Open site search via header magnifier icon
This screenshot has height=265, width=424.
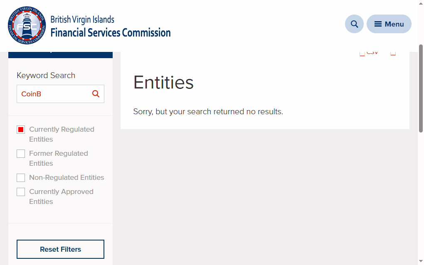[354, 24]
